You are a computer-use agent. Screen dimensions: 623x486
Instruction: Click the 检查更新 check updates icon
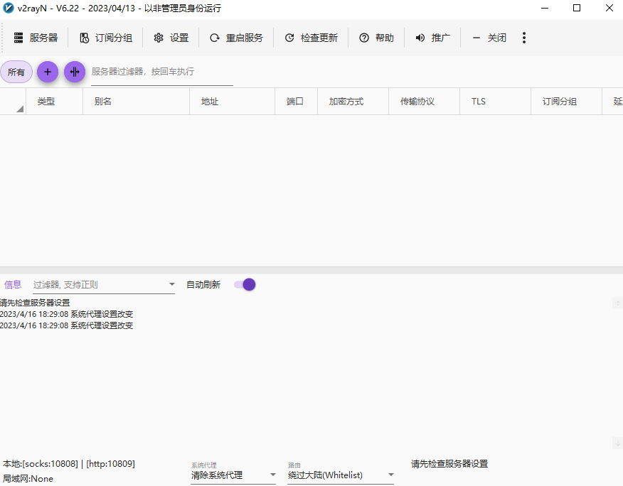click(x=289, y=38)
